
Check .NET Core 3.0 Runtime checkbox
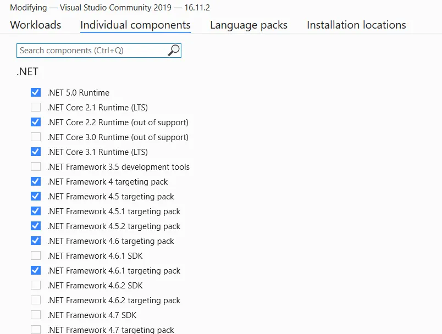tap(36, 137)
